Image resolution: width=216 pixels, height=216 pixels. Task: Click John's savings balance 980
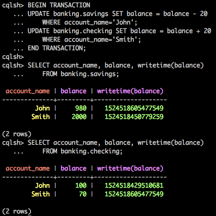[81, 108]
